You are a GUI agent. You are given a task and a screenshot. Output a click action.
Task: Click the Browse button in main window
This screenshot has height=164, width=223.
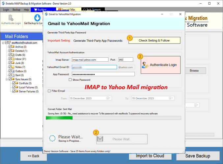(196, 71)
